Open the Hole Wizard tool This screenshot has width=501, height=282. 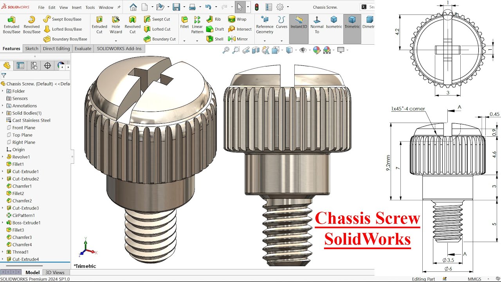click(116, 25)
